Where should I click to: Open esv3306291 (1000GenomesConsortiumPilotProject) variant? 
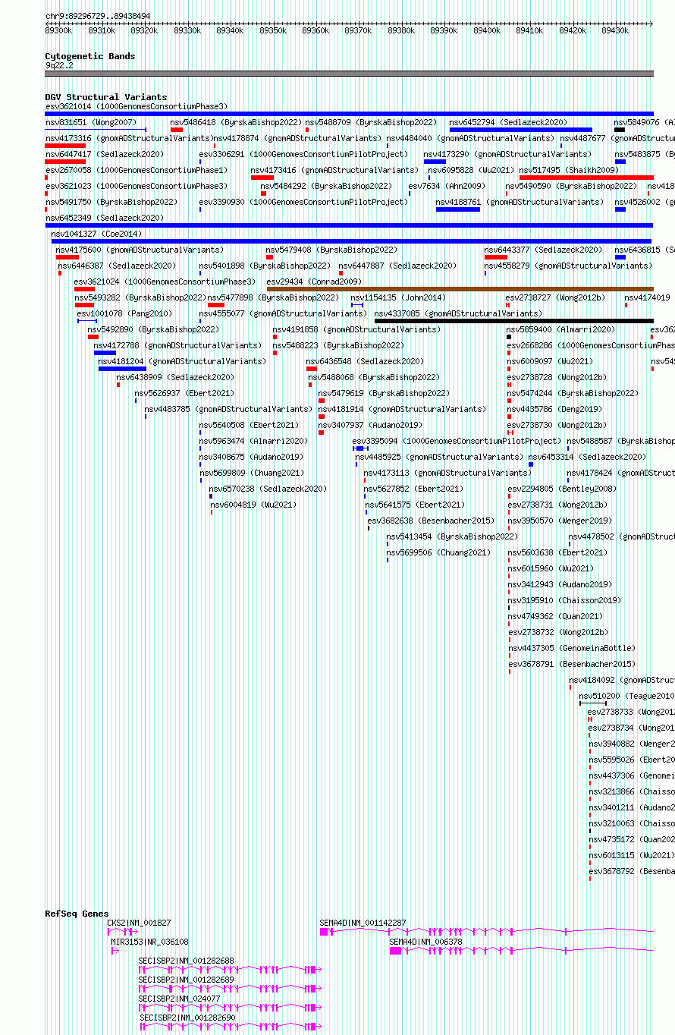coord(303,154)
